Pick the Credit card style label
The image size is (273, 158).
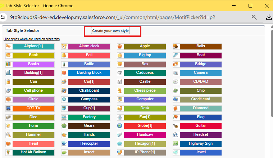(x=201, y=99)
